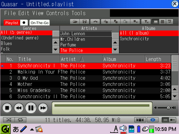Select the four-line list view mode

point(162,22)
